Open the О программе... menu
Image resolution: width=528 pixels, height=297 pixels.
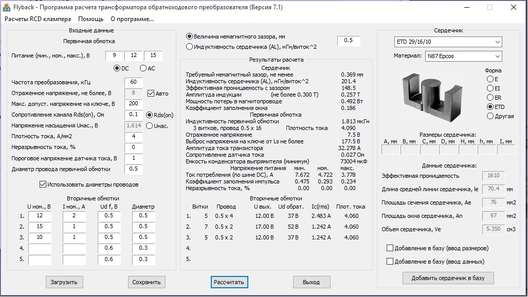click(x=132, y=19)
